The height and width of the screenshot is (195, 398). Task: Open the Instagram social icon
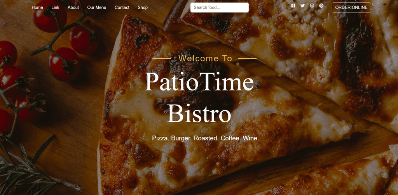click(x=312, y=5)
